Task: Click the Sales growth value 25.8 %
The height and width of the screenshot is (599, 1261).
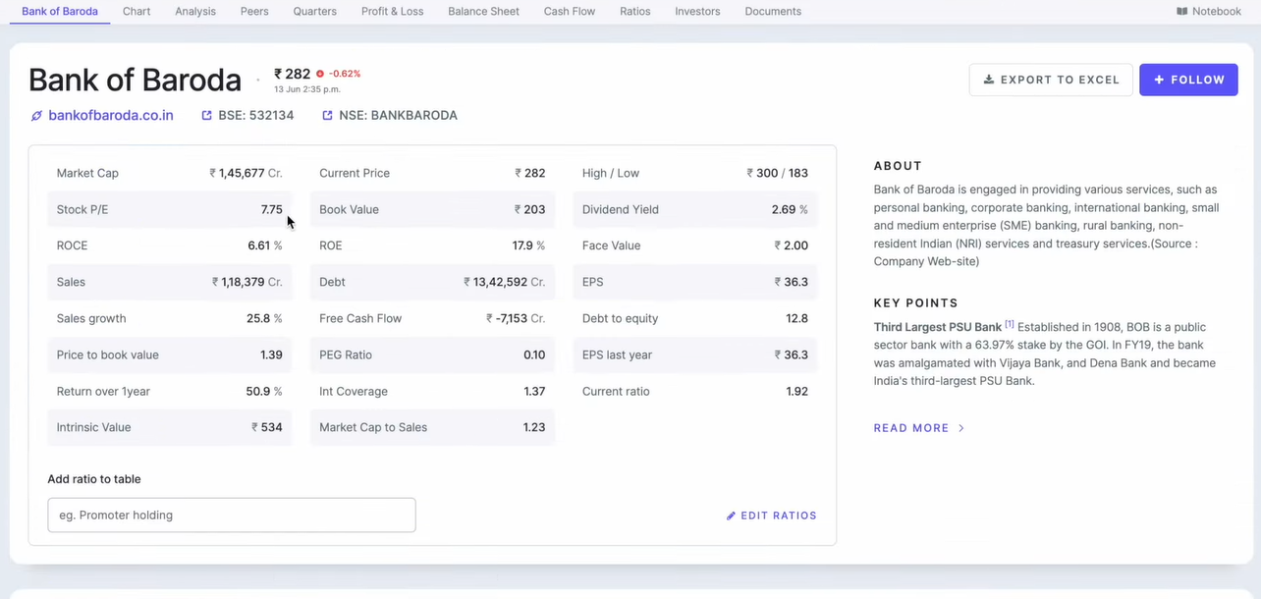Action: 264,318
